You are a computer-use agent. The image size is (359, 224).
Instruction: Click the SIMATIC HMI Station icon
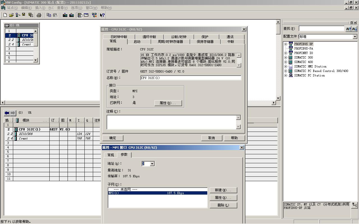click(291, 66)
